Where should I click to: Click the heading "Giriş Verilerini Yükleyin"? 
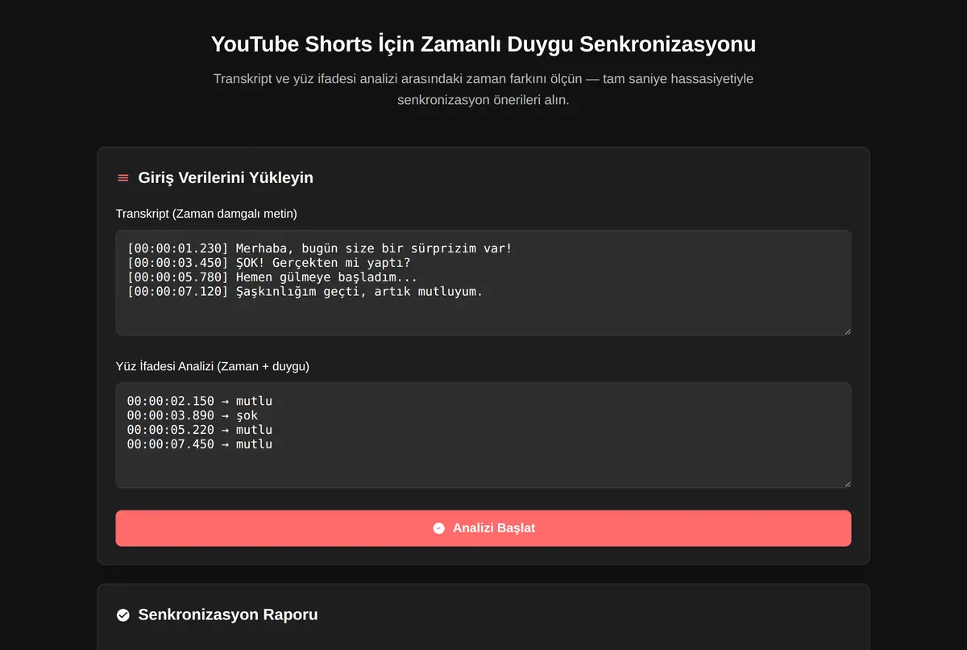point(226,177)
